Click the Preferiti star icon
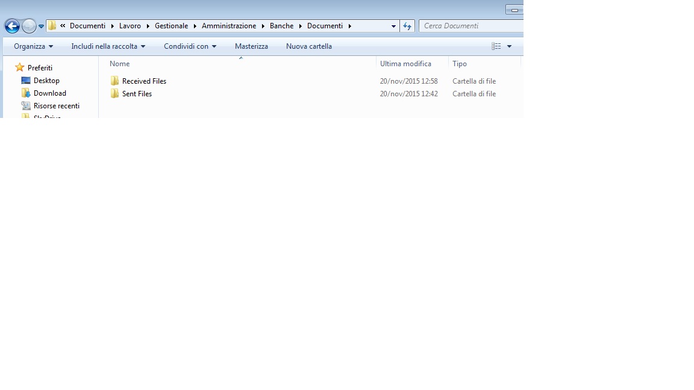The height and width of the screenshot is (390, 694). click(x=19, y=68)
